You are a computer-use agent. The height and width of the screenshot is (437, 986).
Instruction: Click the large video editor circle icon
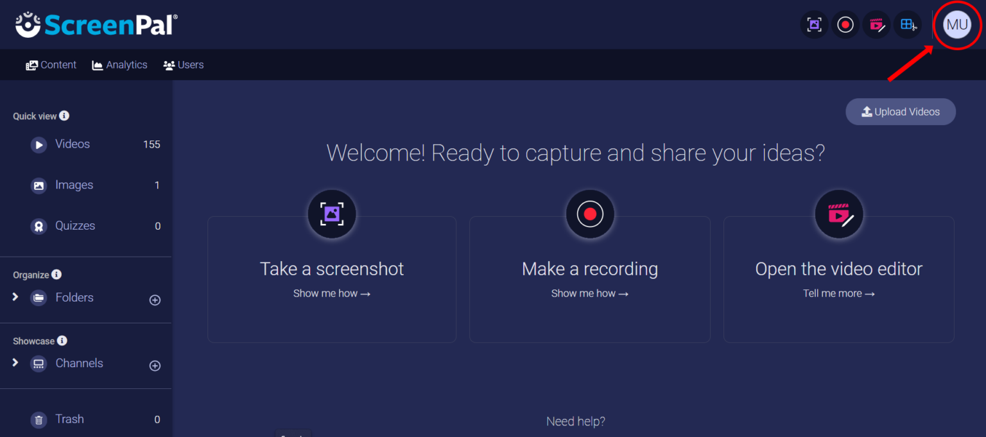(x=839, y=214)
